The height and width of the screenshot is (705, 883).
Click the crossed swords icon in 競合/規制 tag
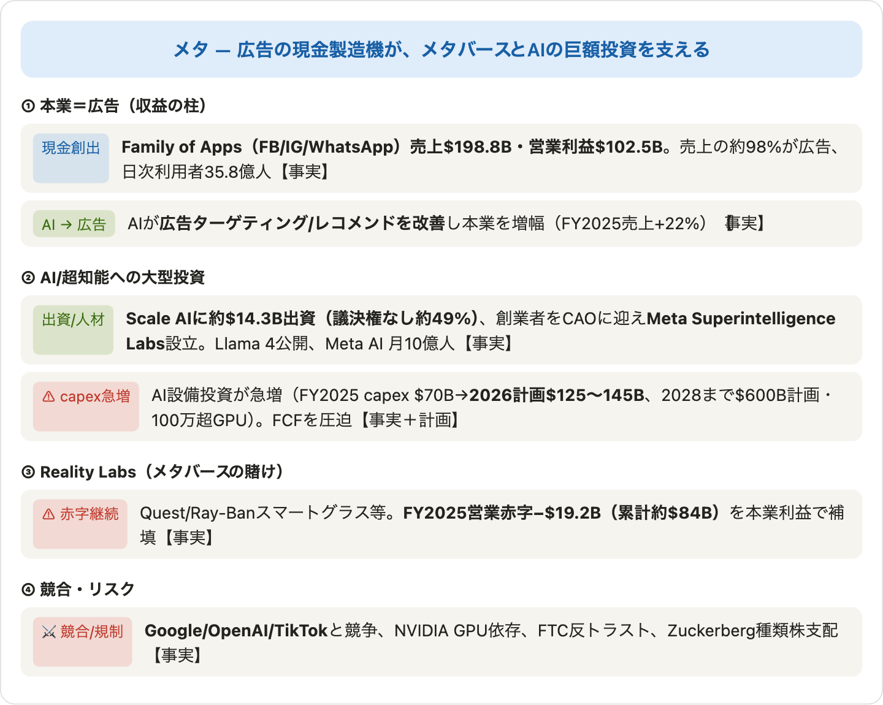[x=49, y=632]
